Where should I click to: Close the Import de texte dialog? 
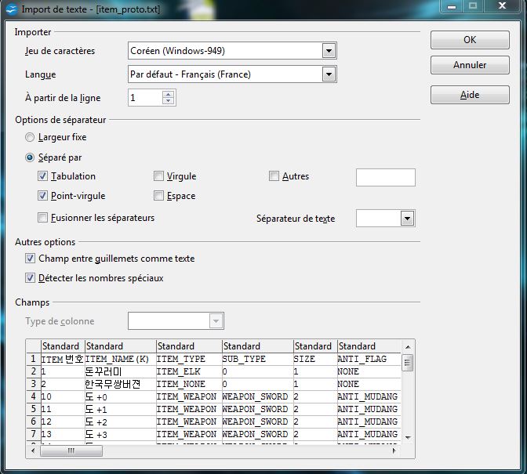point(502,5)
